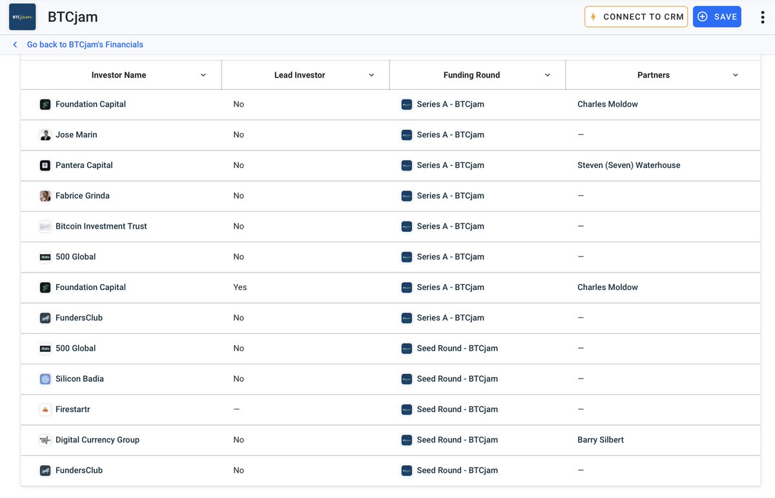Click the round icon in Digital Currency Group row
This screenshot has height=498, width=775.
407,440
